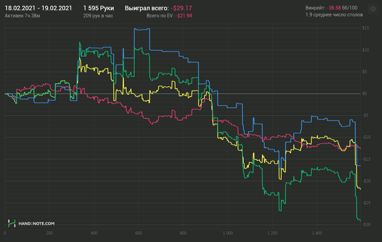
Task: Click the 1 595 Руки hands count
Action: 98,8
